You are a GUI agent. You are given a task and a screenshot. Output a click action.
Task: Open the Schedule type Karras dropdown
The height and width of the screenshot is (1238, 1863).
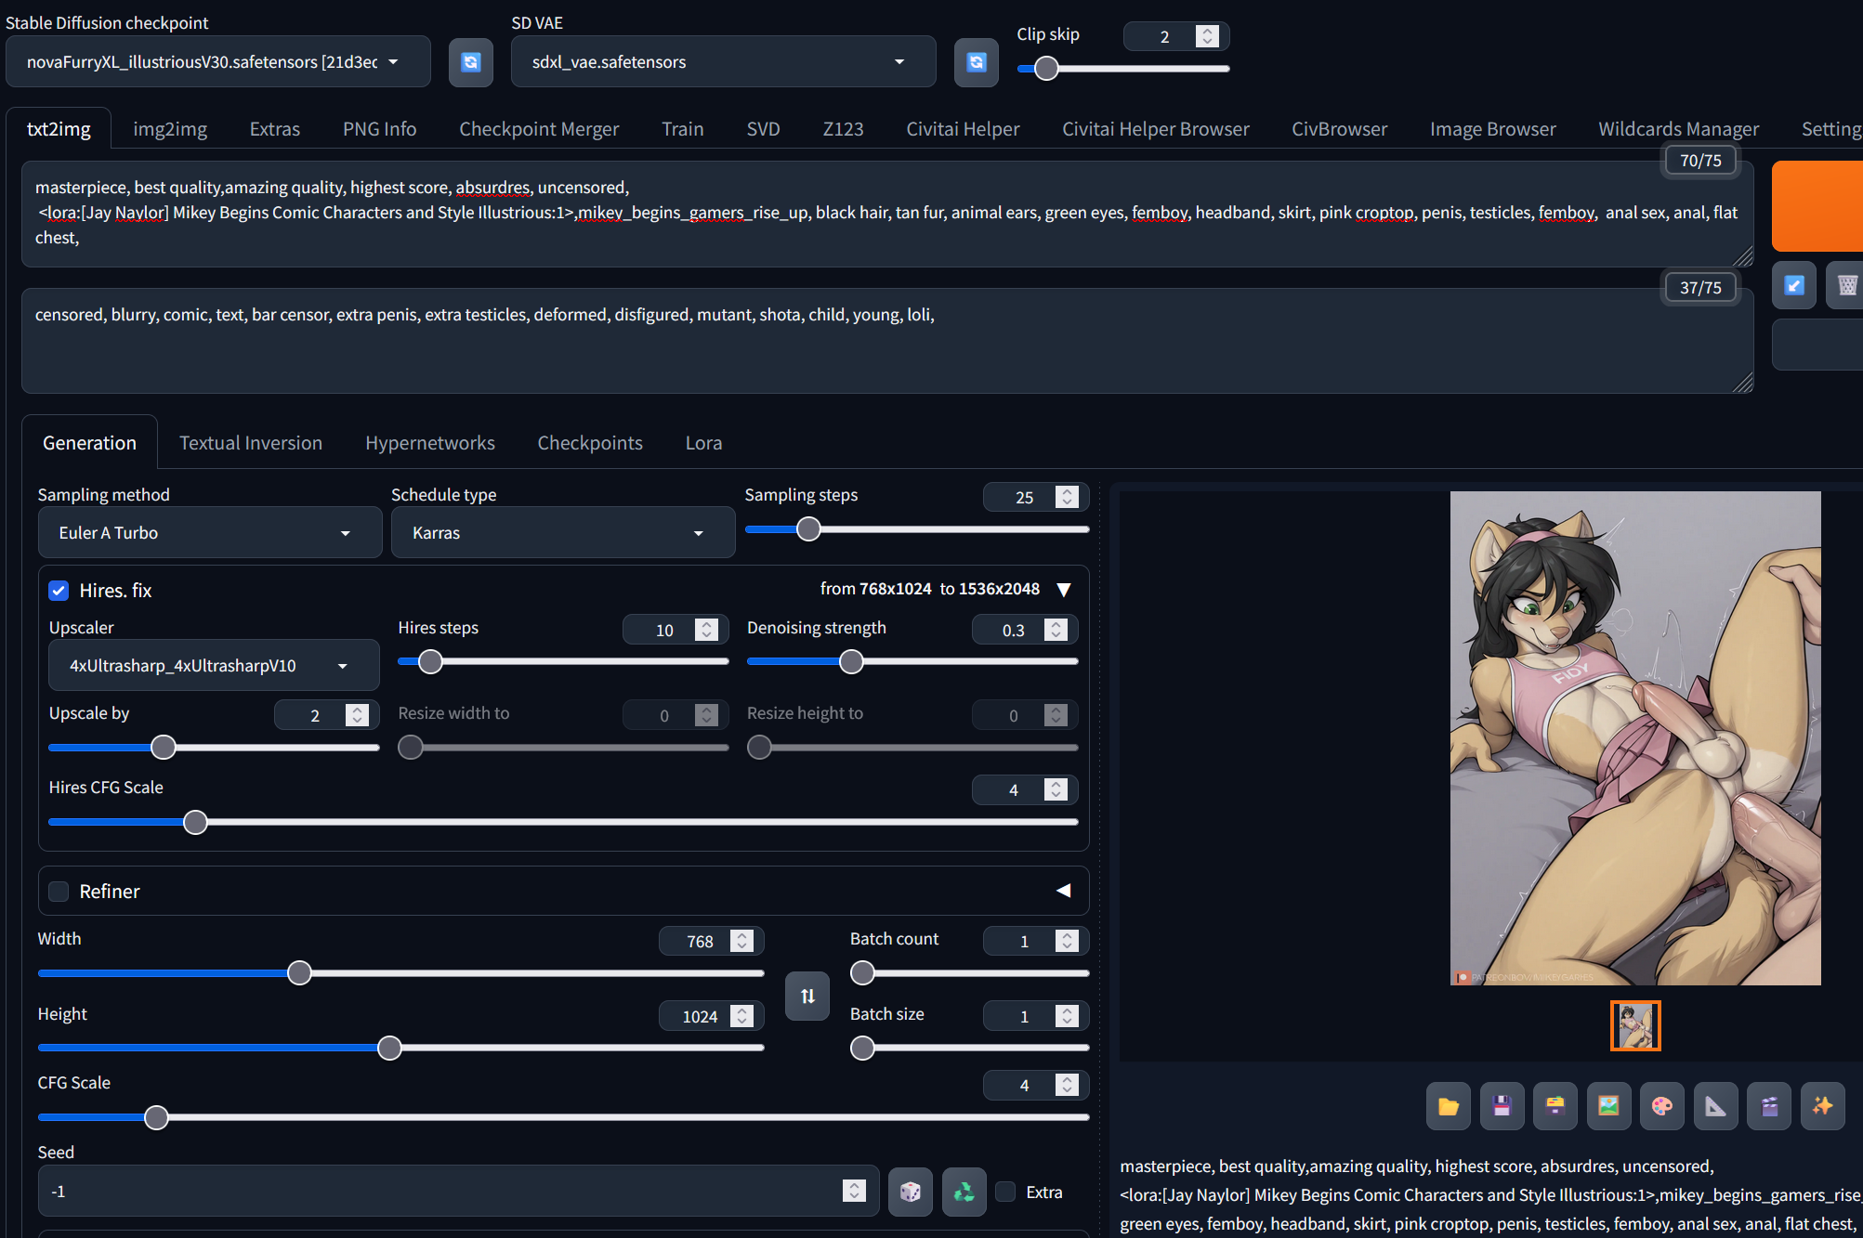562,533
